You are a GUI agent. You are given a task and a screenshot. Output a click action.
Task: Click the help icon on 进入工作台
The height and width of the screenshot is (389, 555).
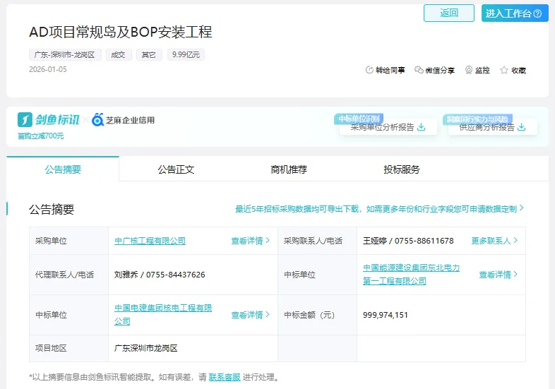point(537,13)
